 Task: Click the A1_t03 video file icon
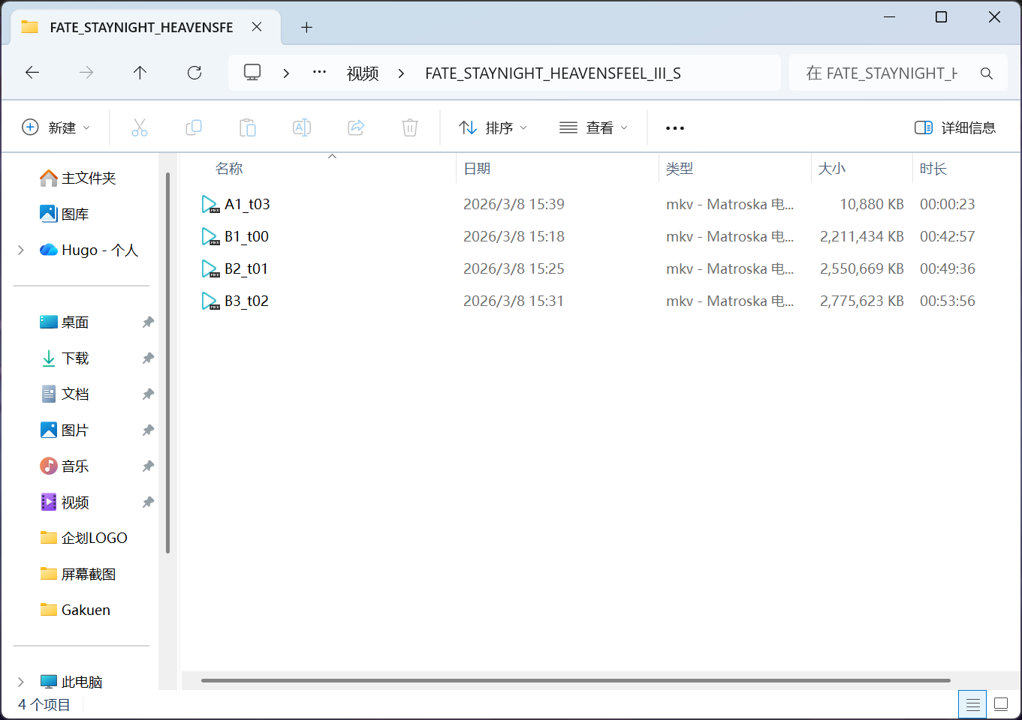pyautogui.click(x=210, y=204)
